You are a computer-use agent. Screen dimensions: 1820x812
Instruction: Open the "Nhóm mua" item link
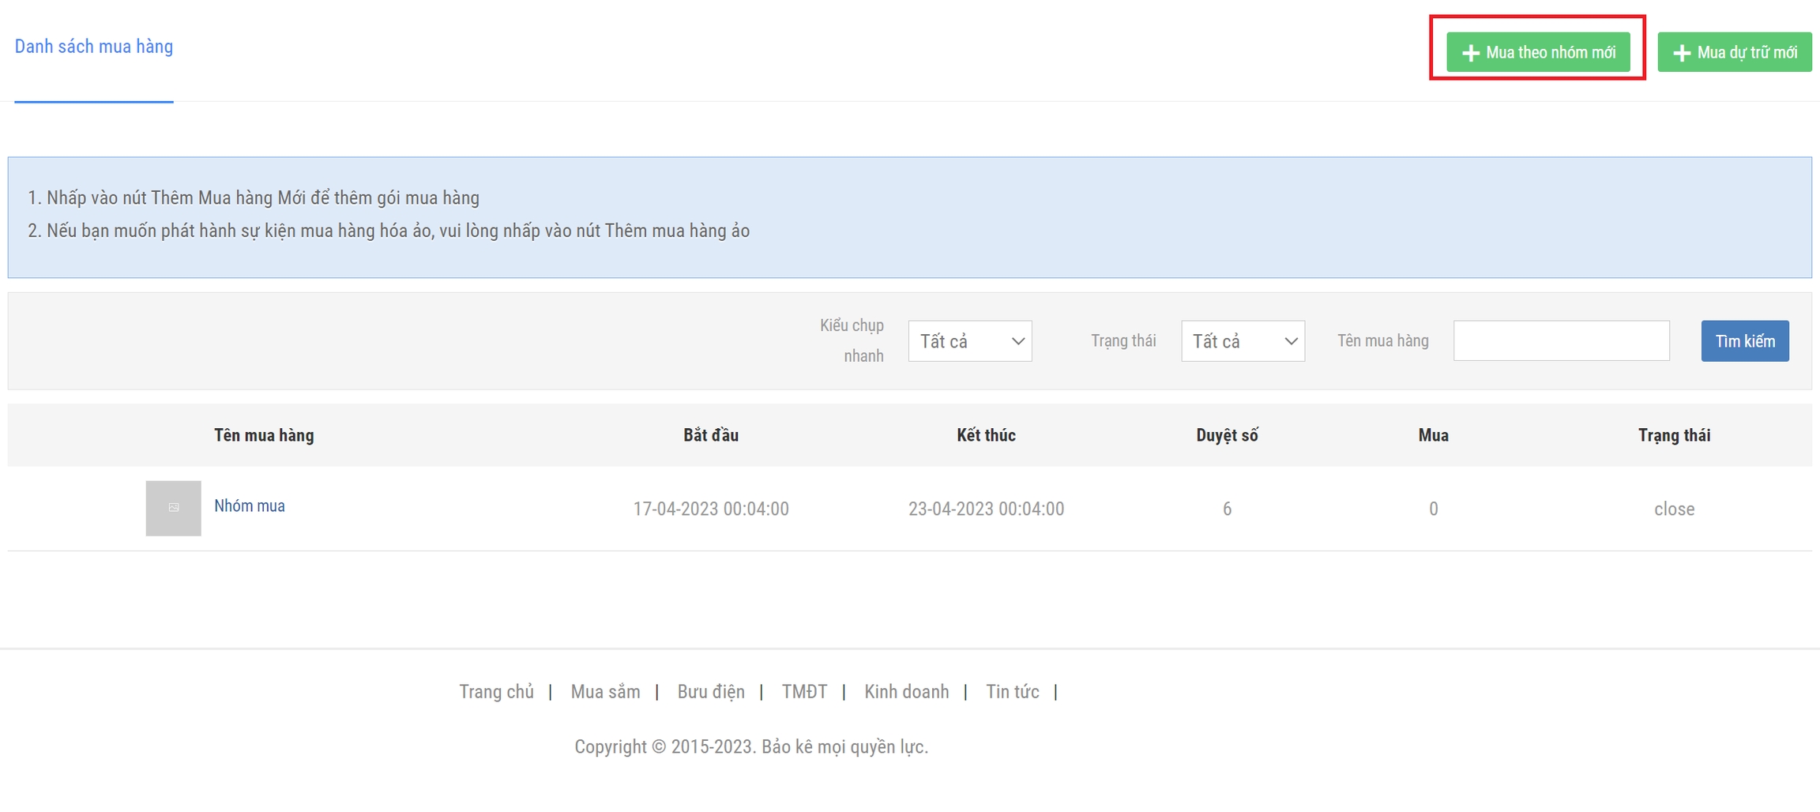pos(250,506)
